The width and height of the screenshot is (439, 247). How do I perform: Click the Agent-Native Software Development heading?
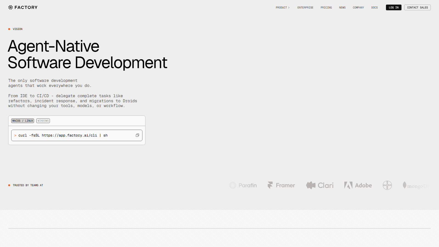coord(87,54)
